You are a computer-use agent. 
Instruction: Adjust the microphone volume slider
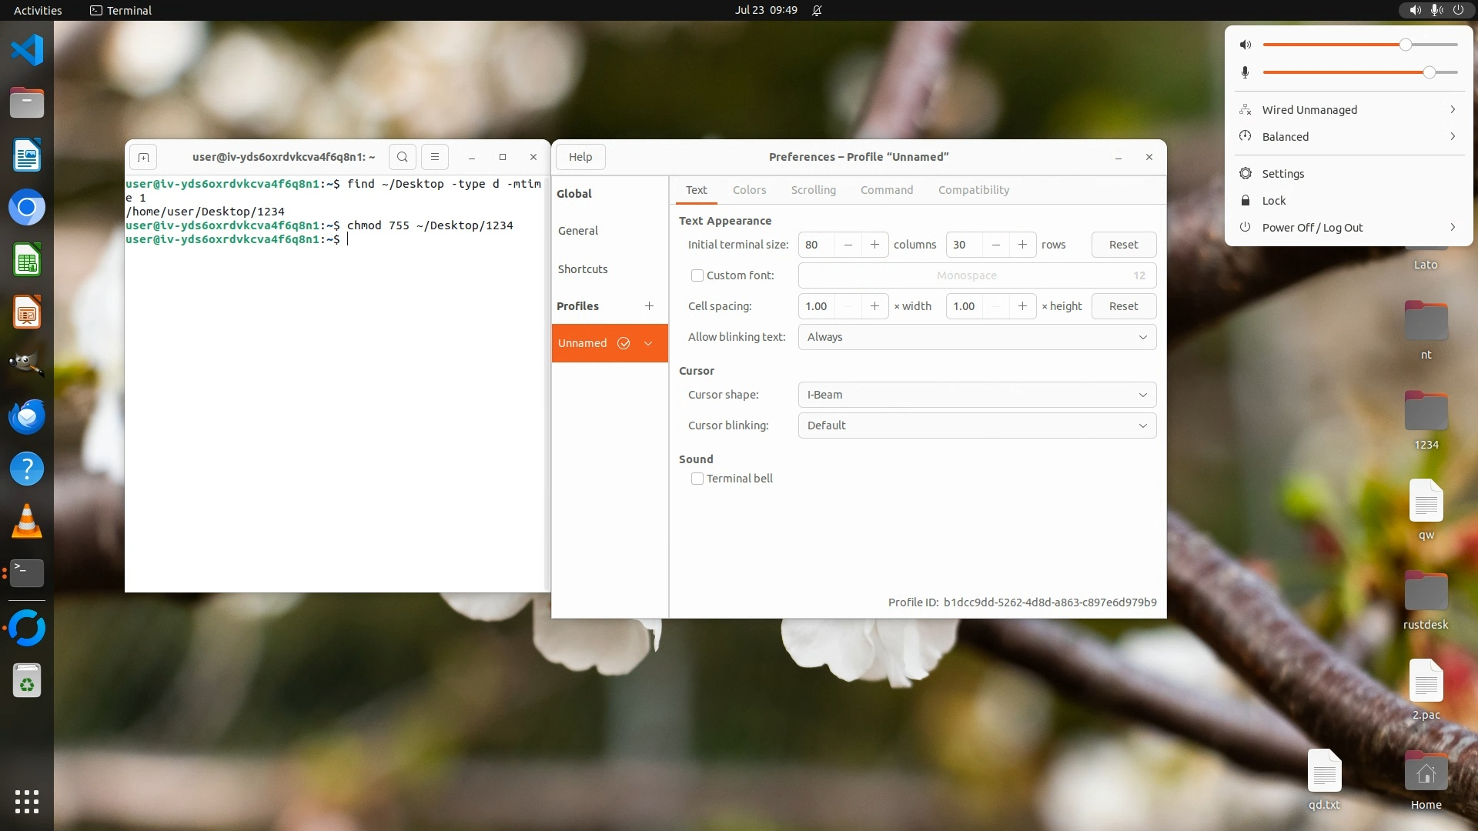(x=1429, y=72)
